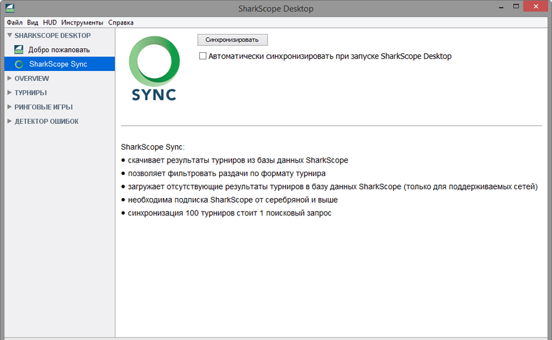The height and width of the screenshot is (340, 552).
Task: Select SharkScope Sync sidebar item
Action: click(x=59, y=64)
